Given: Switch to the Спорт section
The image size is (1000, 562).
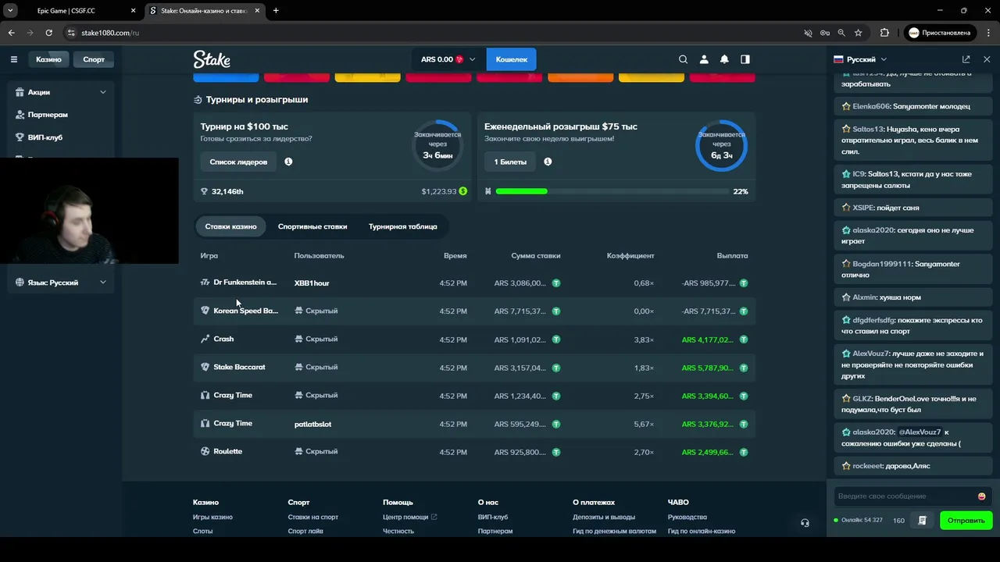Looking at the screenshot, I should coord(94,59).
